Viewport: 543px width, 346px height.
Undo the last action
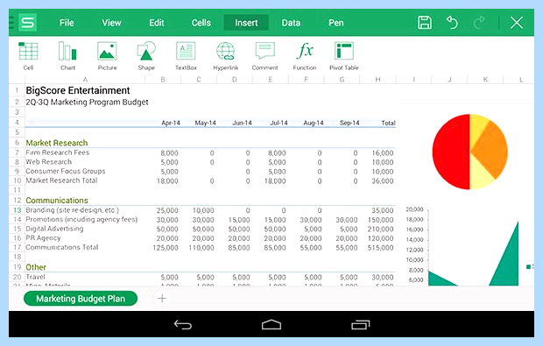(x=452, y=23)
